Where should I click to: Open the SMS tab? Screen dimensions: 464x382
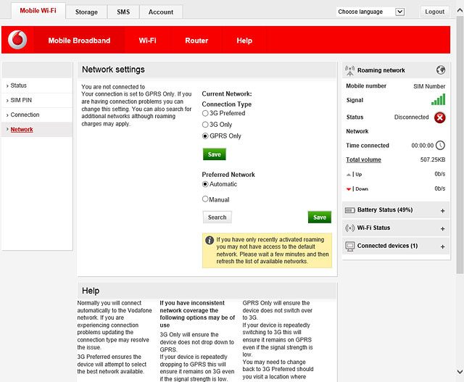coord(123,12)
